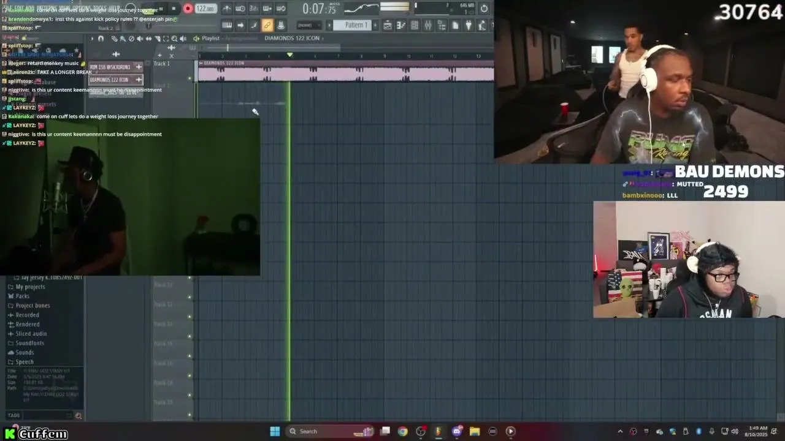
Task: Click the document icon in the top toolbar
Action: coord(455,25)
